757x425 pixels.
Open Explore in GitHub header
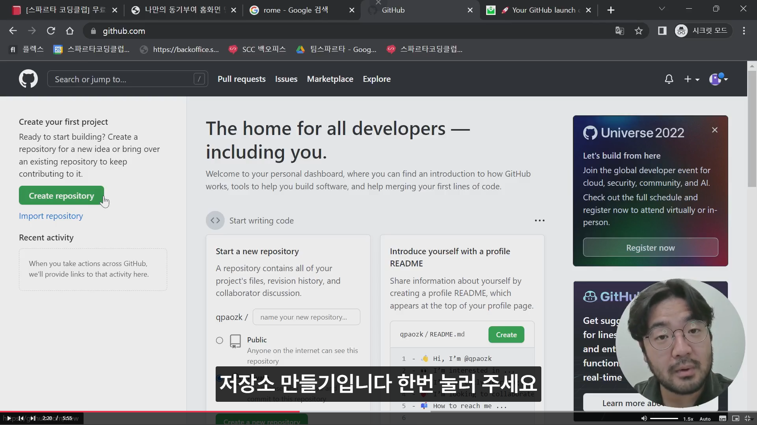coord(377,79)
